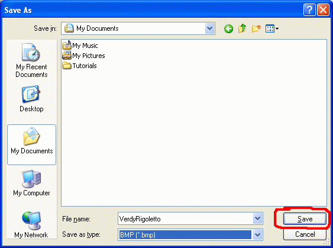This screenshot has height=248, width=333.
Task: Click the Cancel button
Action: pyautogui.click(x=305, y=234)
